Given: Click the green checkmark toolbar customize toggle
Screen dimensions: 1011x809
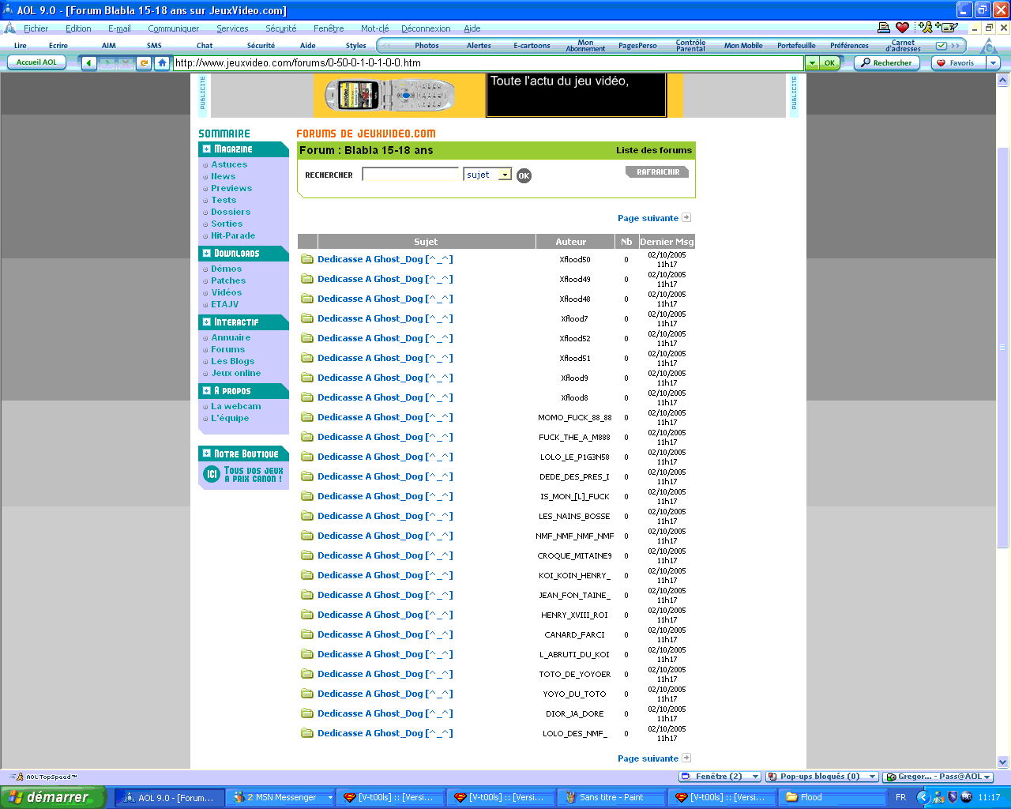Looking at the screenshot, I should tap(941, 46).
